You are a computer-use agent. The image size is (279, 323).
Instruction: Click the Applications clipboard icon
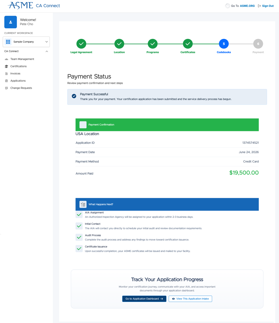click(x=6, y=81)
